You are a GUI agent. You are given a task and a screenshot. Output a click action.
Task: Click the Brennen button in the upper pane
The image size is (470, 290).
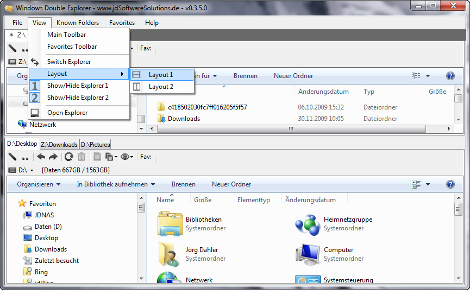pos(246,76)
